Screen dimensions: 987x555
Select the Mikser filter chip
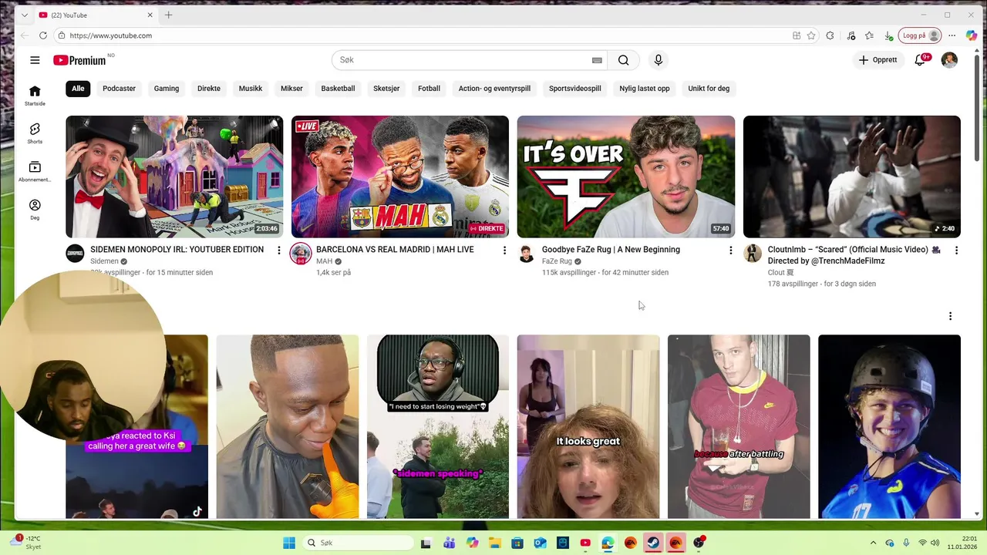291,89
